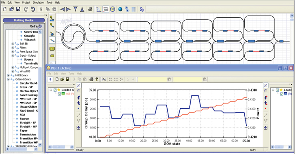Open a project with the folder icon in the main toolbar

coord(12,9)
